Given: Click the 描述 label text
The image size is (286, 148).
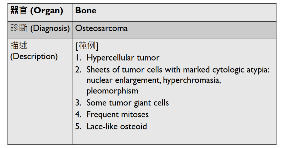Looking at the screenshot, I should click(19, 46).
